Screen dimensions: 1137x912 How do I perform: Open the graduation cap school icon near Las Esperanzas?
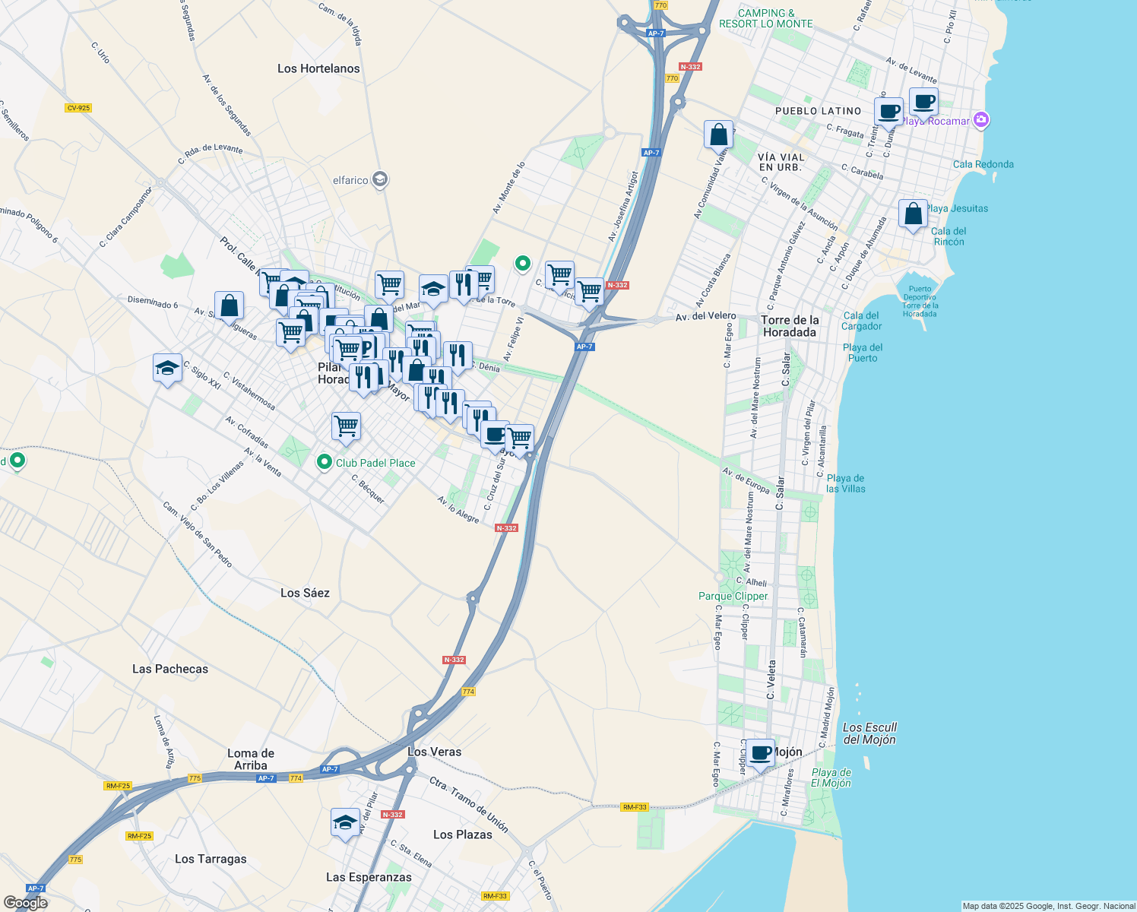[x=346, y=822]
